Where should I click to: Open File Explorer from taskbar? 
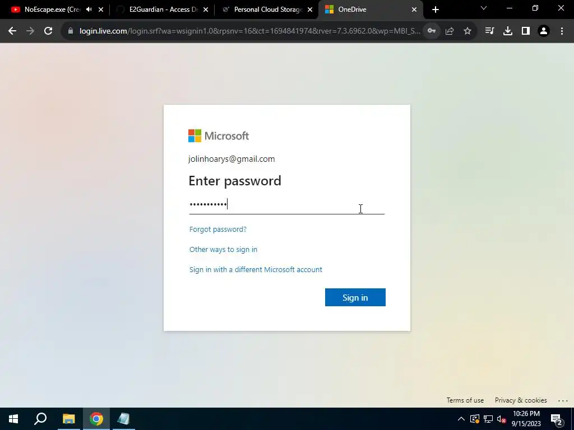68,419
